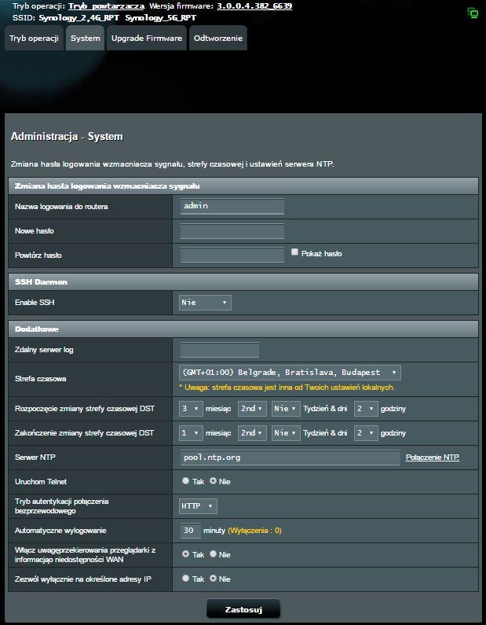The width and height of the screenshot is (486, 625).
Task: Open DST end hour dropdown
Action: coord(366,433)
